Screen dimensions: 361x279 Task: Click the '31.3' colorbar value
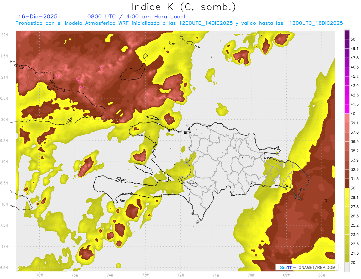point(355,179)
